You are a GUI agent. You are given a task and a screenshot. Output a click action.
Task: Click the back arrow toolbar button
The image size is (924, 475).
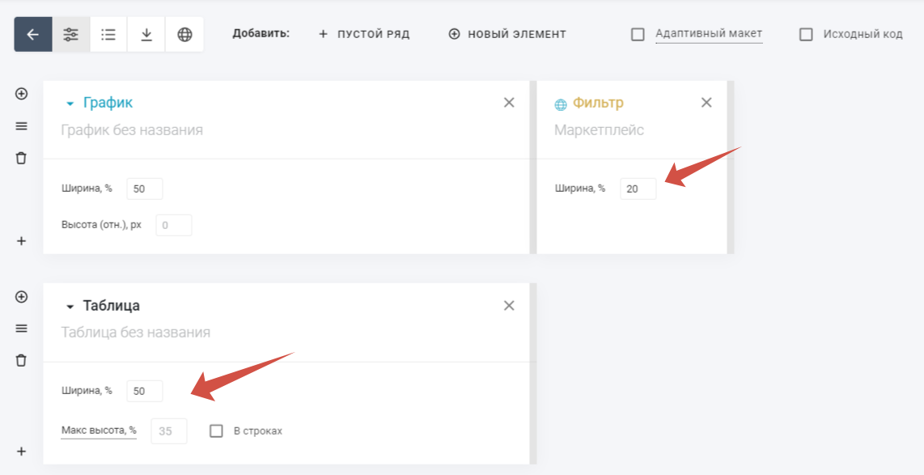pyautogui.click(x=33, y=34)
